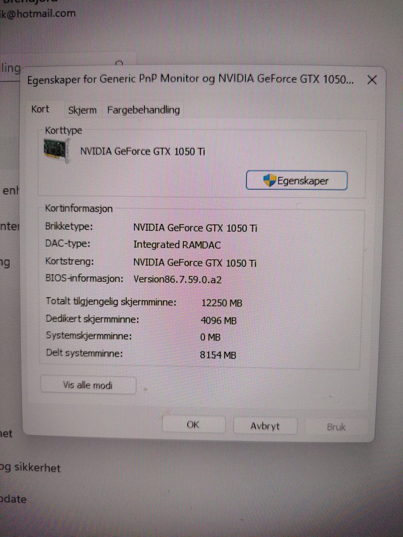The width and height of the screenshot is (403, 537).
Task: Click the Kortinformasjon group label
Action: (79, 209)
